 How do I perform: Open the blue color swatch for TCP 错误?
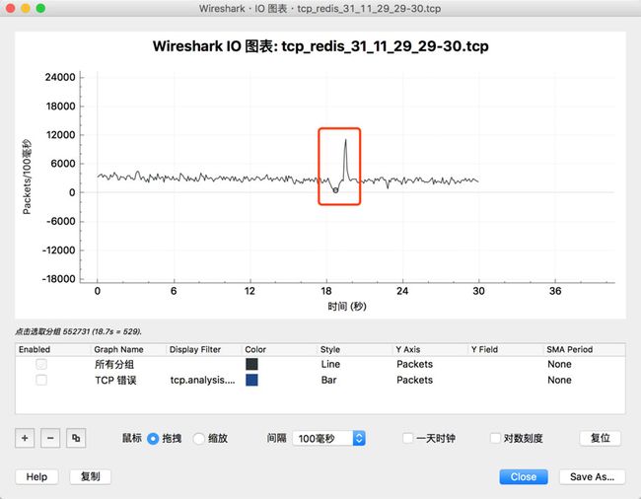coord(251,380)
